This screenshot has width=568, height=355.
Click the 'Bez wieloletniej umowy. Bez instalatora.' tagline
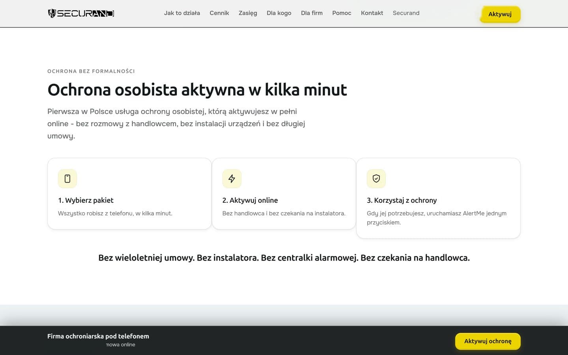[x=284, y=258]
